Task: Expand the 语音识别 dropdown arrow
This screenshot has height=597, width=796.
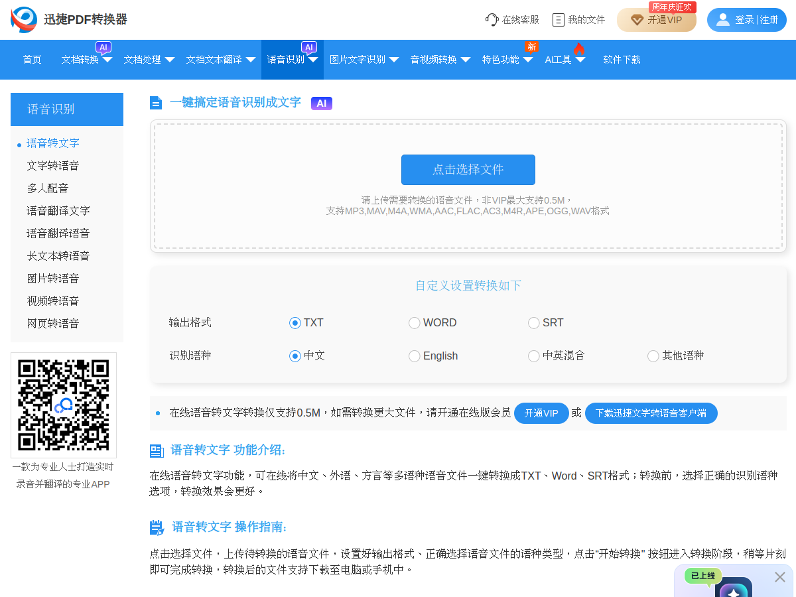Action: [313, 60]
